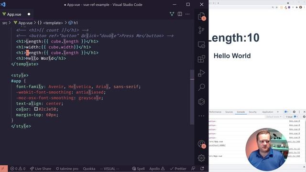Switch to DevTools Application tab
The height and width of the screenshot is (172, 306).
pyautogui.click(x=268, y=112)
